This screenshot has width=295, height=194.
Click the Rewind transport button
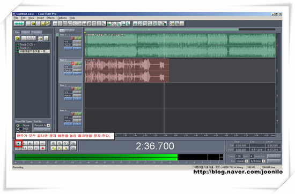pyautogui.click(x=24, y=148)
